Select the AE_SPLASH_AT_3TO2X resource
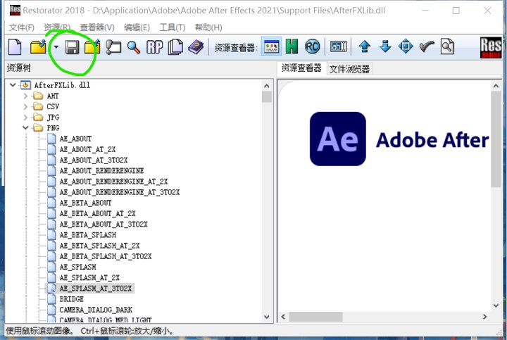The width and height of the screenshot is (507, 340). [95, 288]
